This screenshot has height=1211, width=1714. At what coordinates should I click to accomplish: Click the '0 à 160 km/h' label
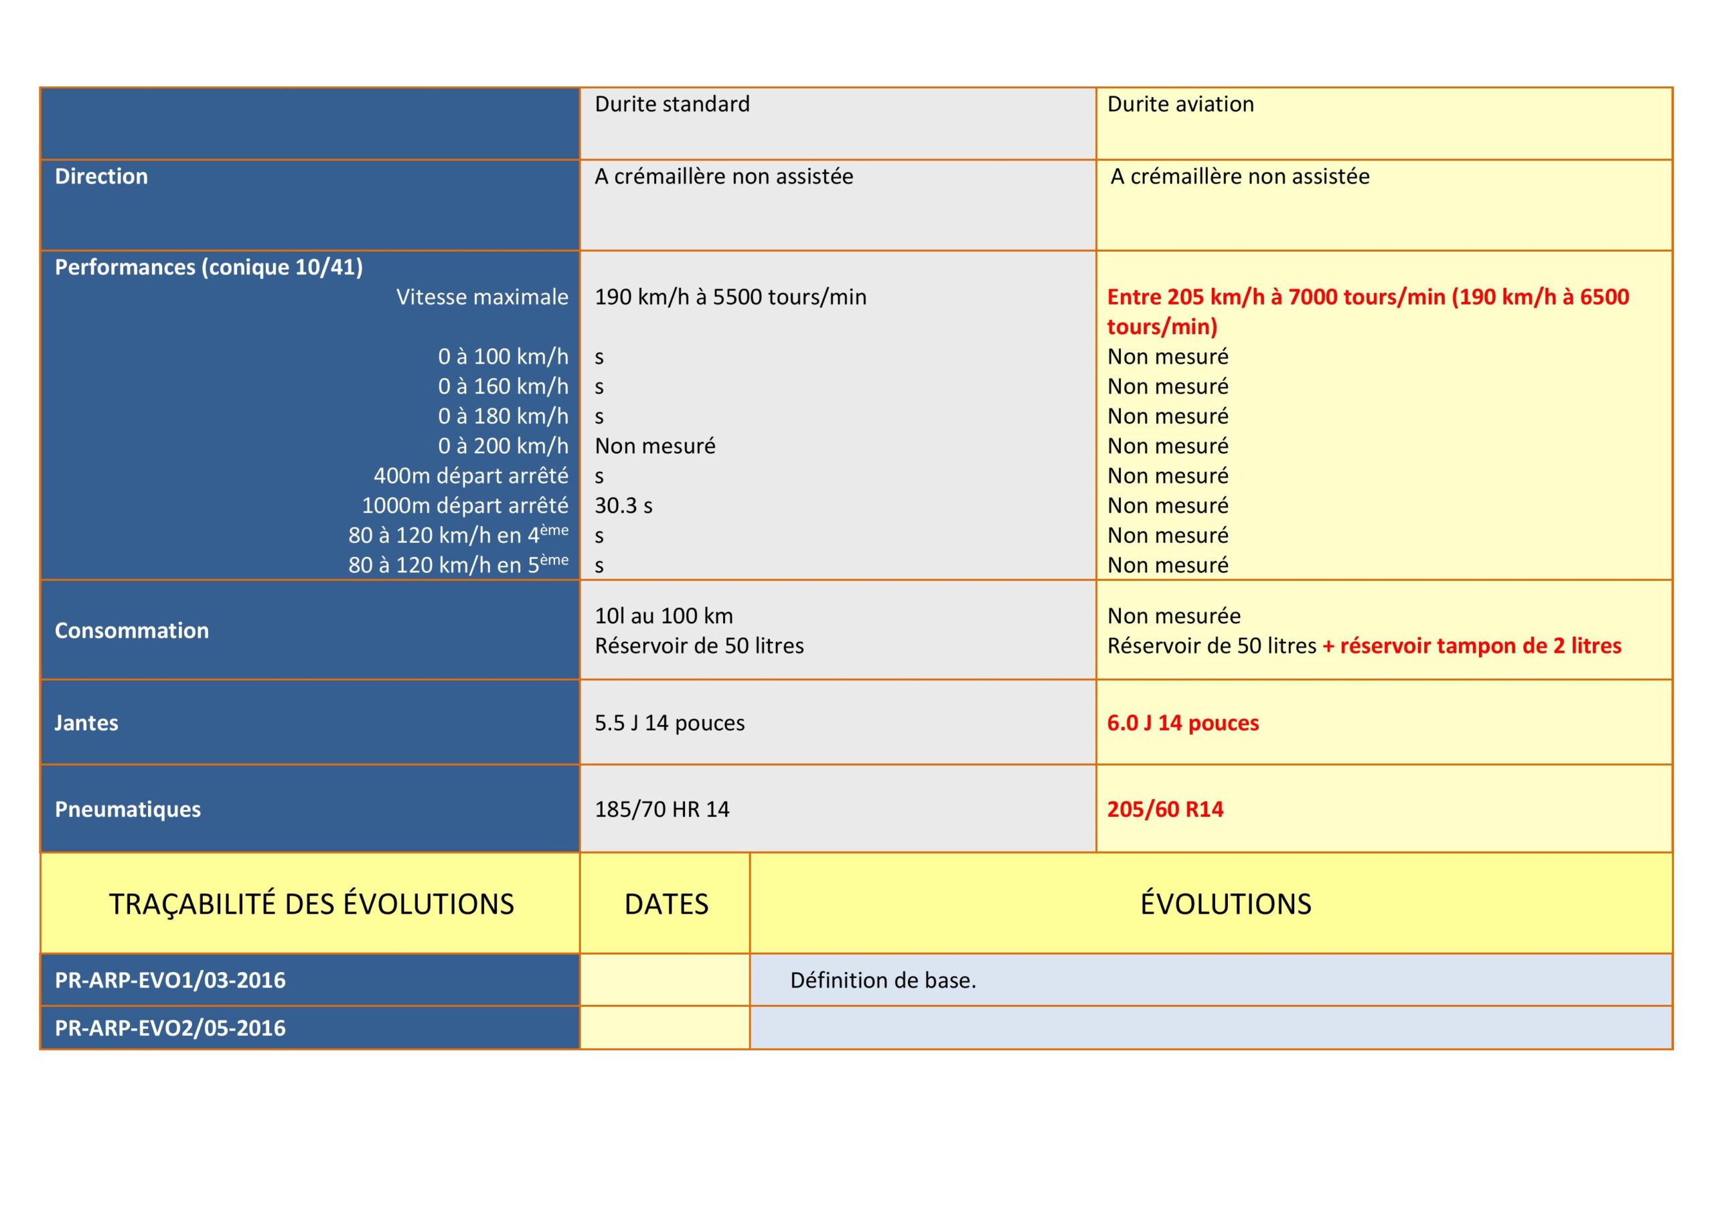[503, 387]
